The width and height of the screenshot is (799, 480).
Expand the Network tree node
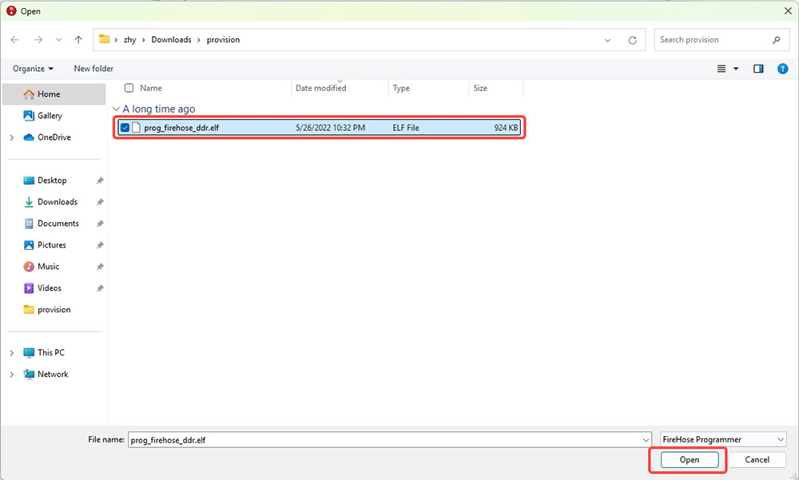[x=12, y=375]
